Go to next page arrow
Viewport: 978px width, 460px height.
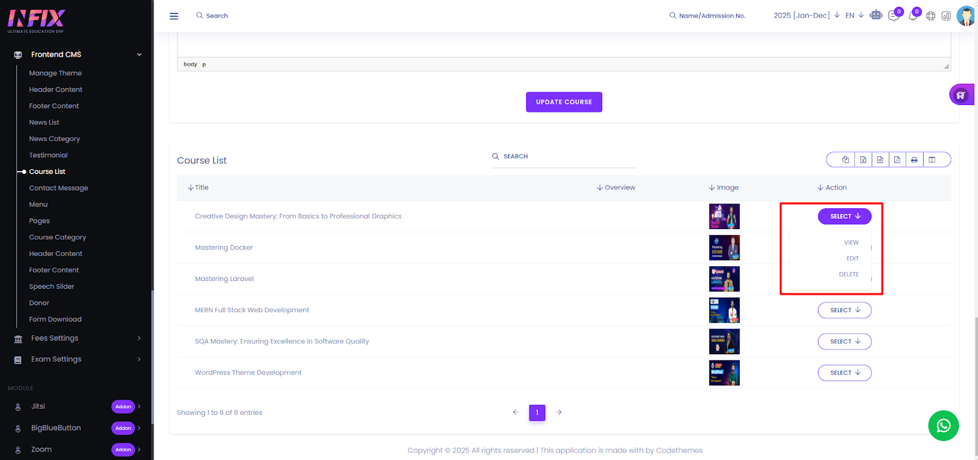coord(559,412)
